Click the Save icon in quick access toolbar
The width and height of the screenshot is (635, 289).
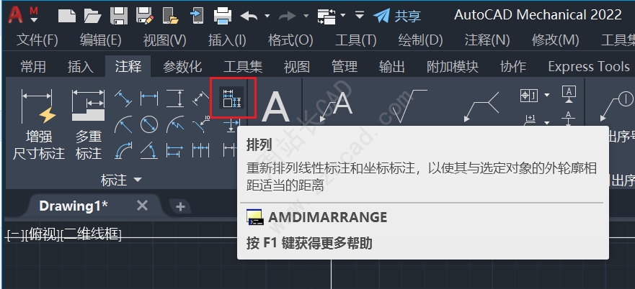coord(119,16)
